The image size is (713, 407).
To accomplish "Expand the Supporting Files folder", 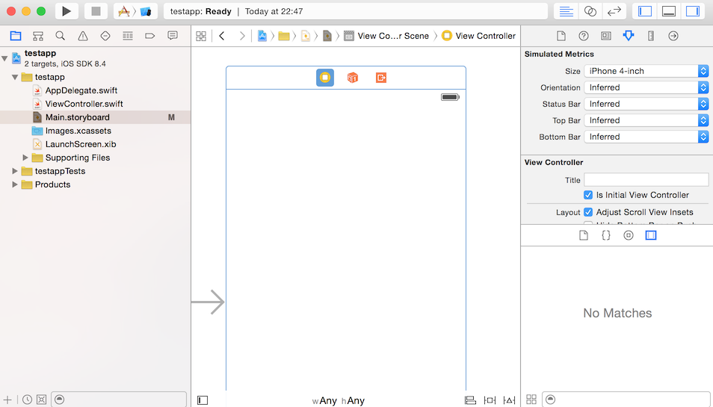I will 25,158.
